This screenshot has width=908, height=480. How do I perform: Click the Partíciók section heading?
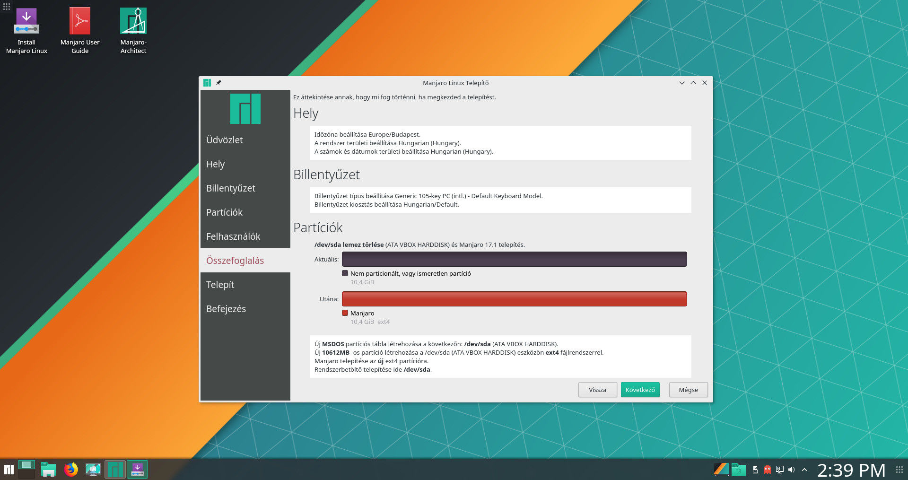click(x=318, y=228)
